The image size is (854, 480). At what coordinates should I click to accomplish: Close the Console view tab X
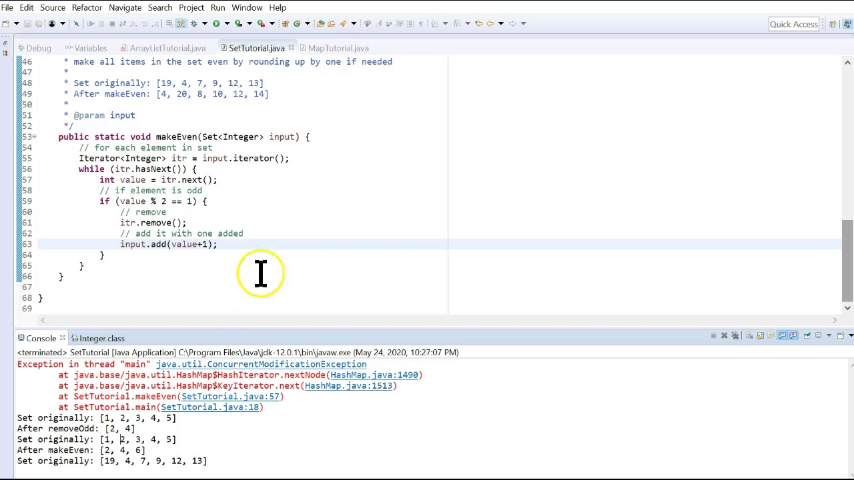(x=62, y=339)
